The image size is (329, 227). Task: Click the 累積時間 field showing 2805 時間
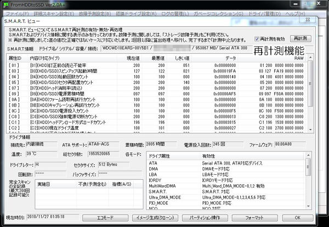pos(161,144)
